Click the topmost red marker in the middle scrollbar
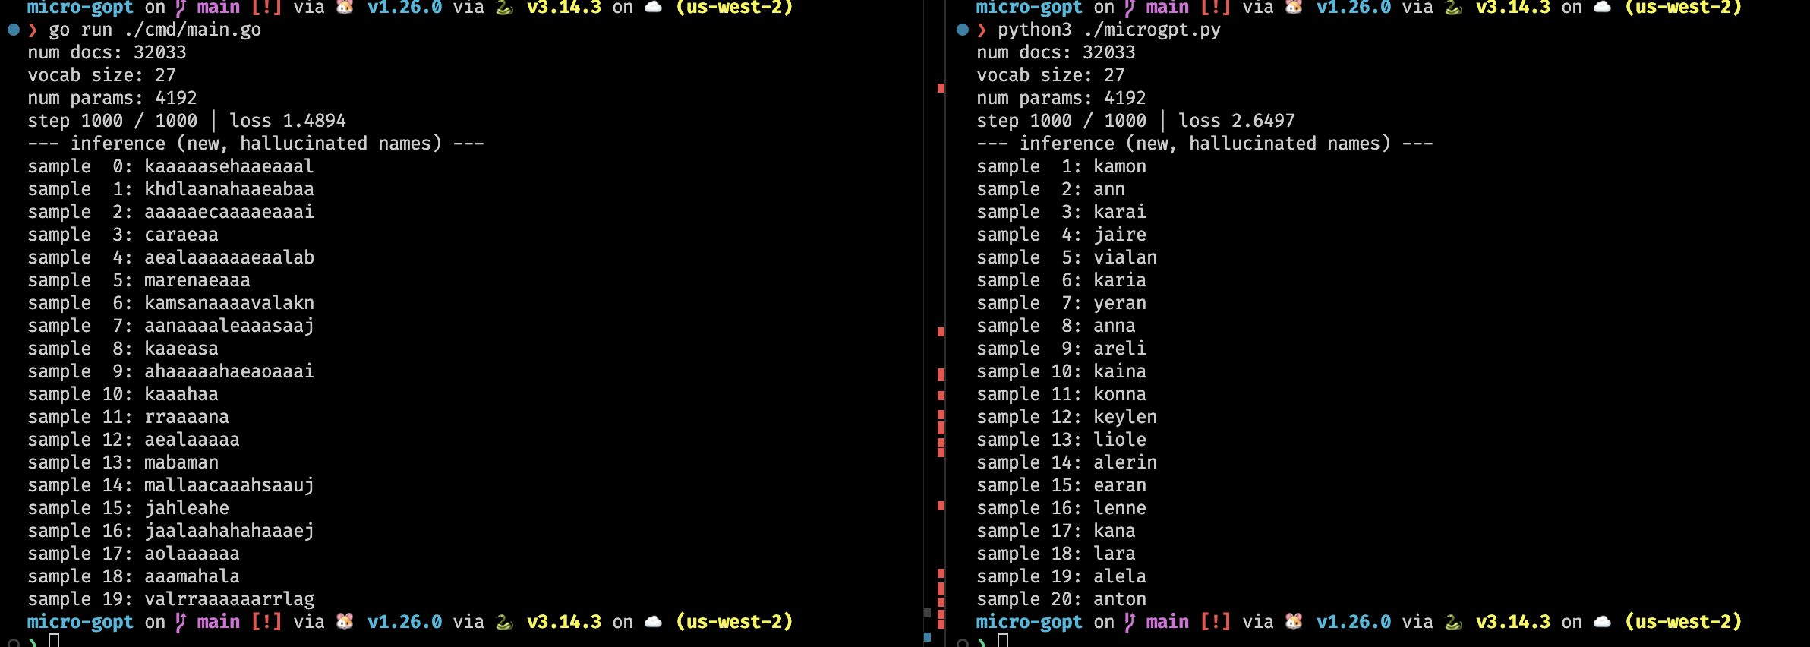The height and width of the screenshot is (647, 1810). 941,88
